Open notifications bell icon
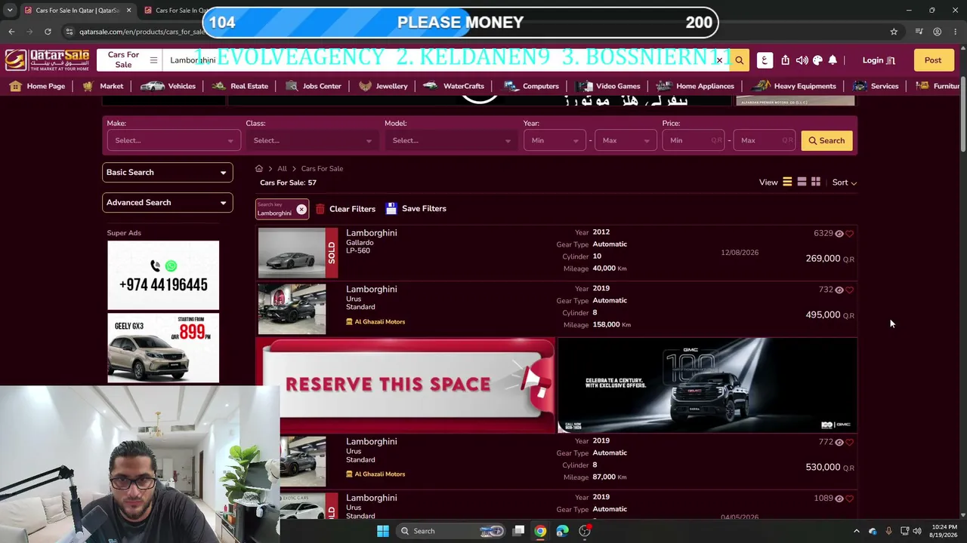This screenshot has width=967, height=543. click(x=833, y=60)
